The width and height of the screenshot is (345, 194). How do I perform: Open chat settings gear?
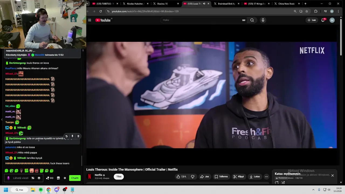65,178
